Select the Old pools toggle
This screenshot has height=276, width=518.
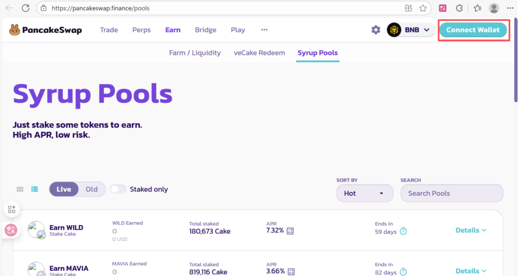[x=92, y=189]
